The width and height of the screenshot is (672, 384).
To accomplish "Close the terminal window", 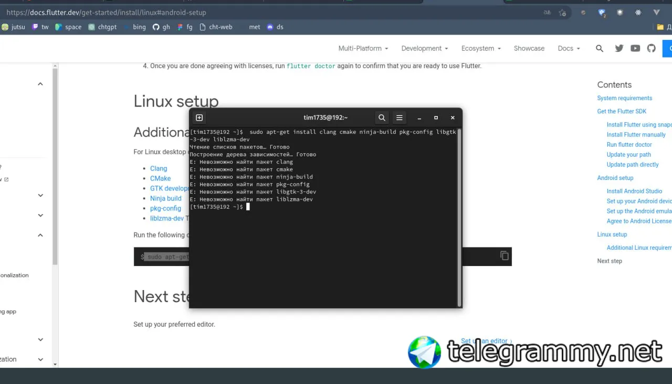I will click(453, 118).
